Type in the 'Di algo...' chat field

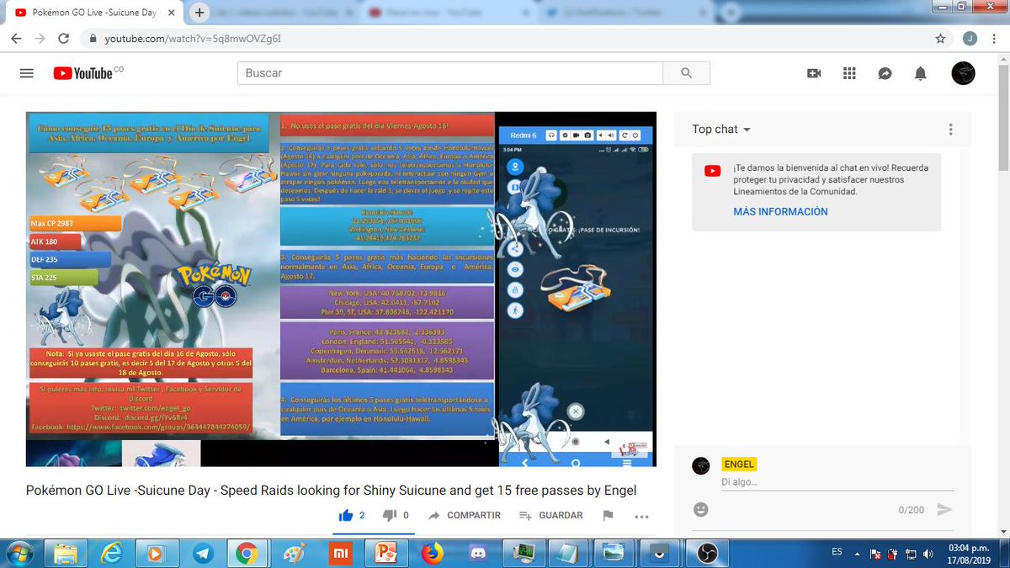click(837, 482)
